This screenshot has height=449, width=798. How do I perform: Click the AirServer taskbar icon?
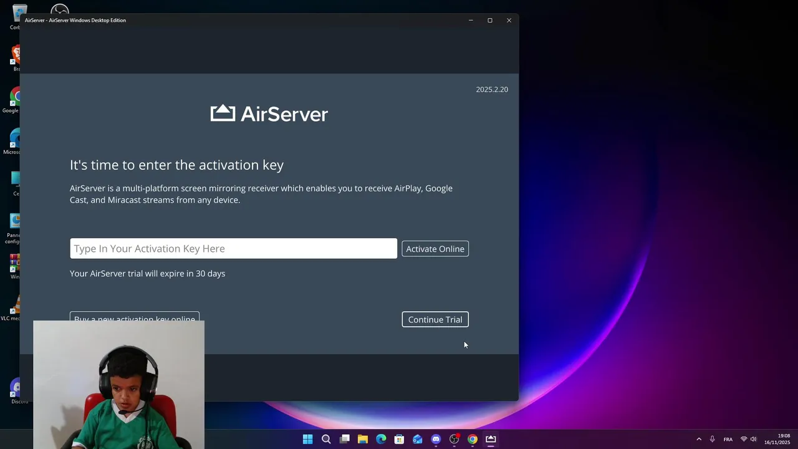pyautogui.click(x=491, y=439)
